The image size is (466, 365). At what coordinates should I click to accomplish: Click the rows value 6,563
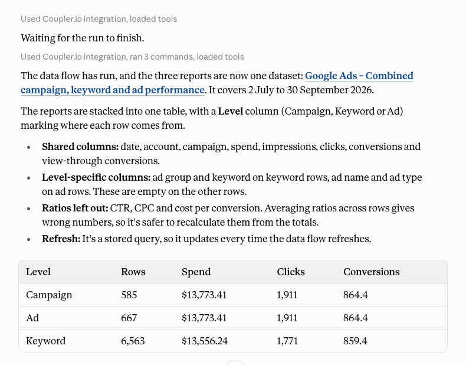pyautogui.click(x=133, y=341)
